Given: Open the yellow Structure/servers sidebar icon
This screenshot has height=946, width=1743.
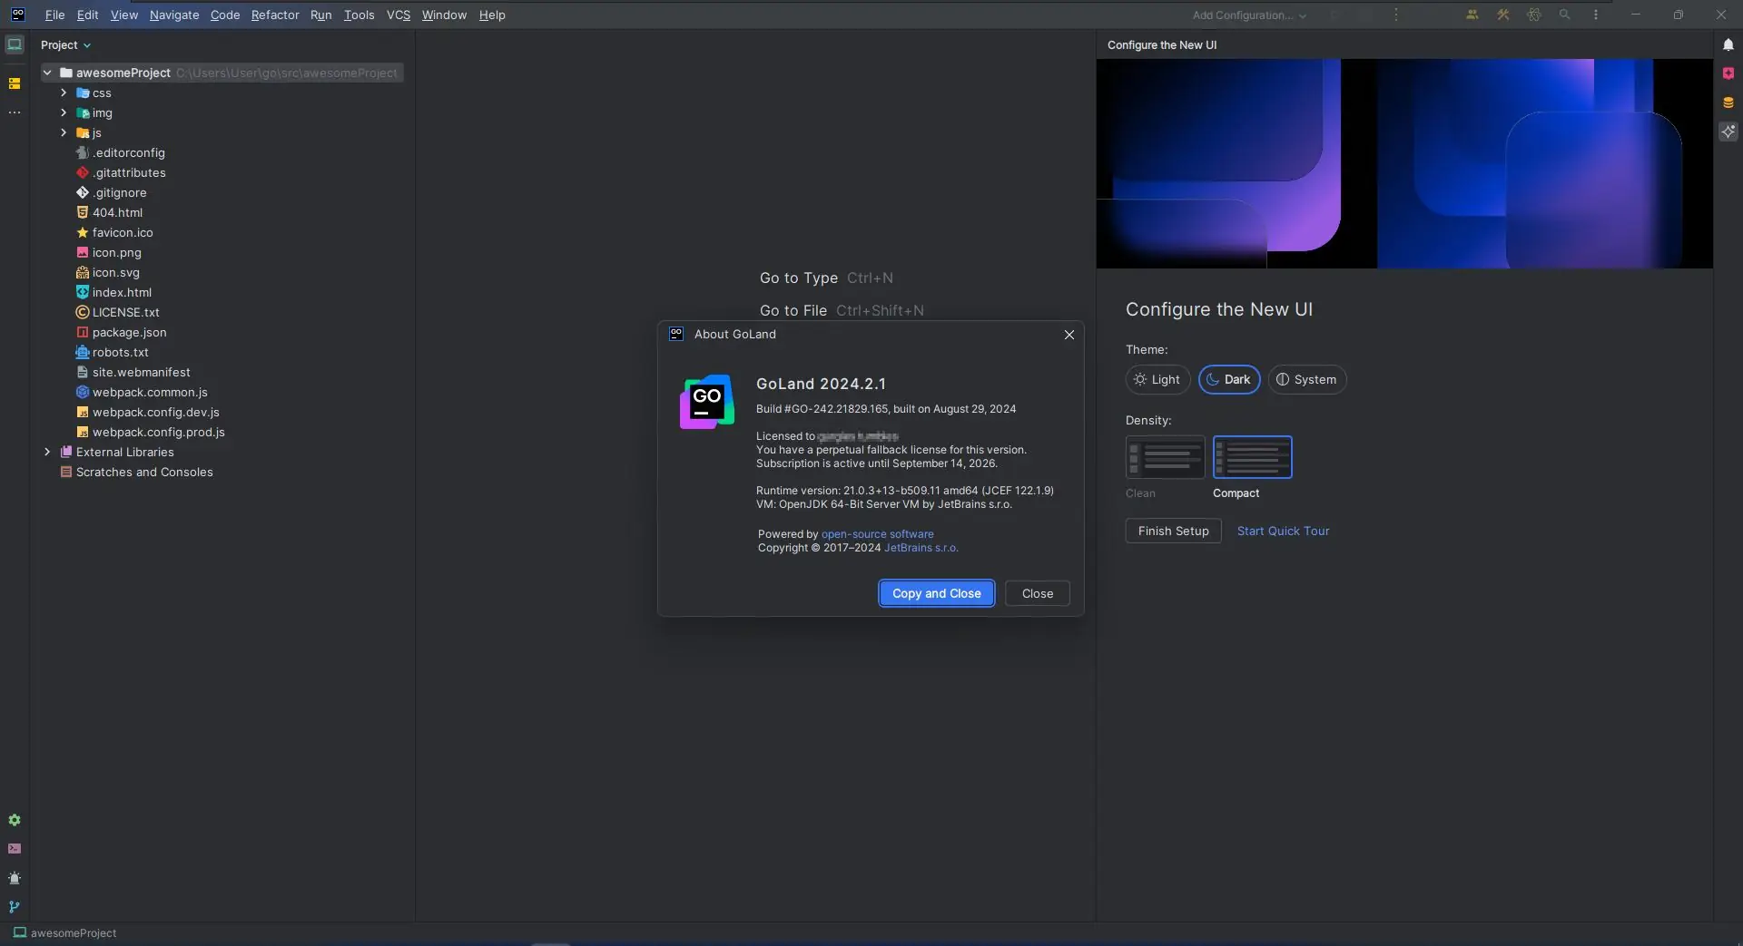Looking at the screenshot, I should pos(15,83).
